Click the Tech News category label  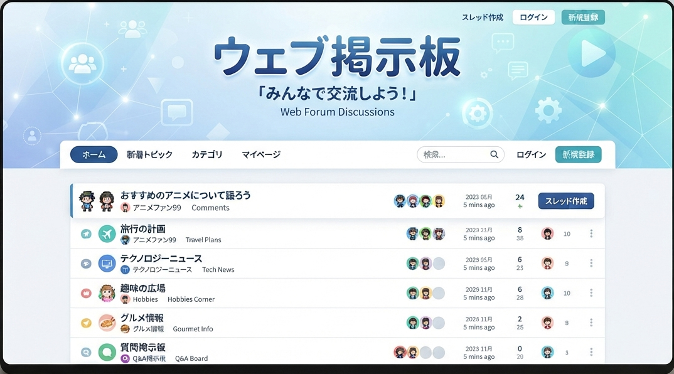point(218,270)
